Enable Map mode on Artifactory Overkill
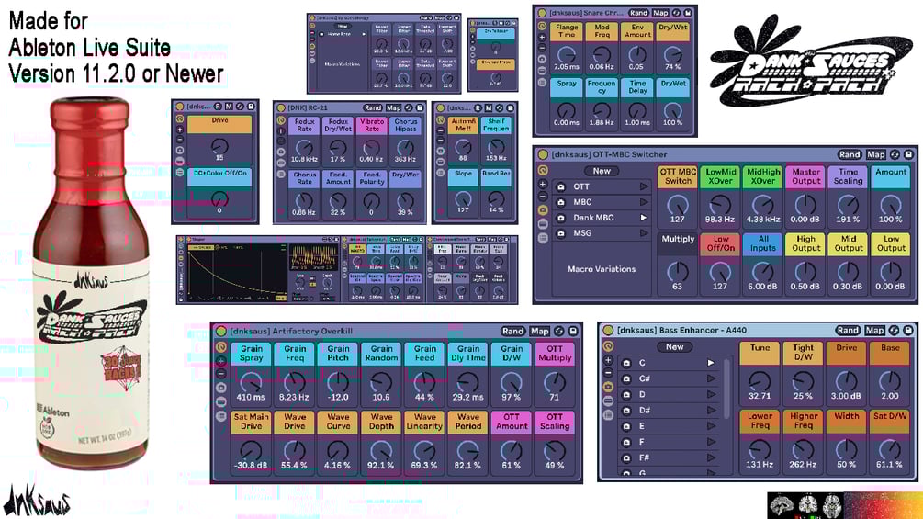Viewport: 923px width, 519px height. pos(539,332)
